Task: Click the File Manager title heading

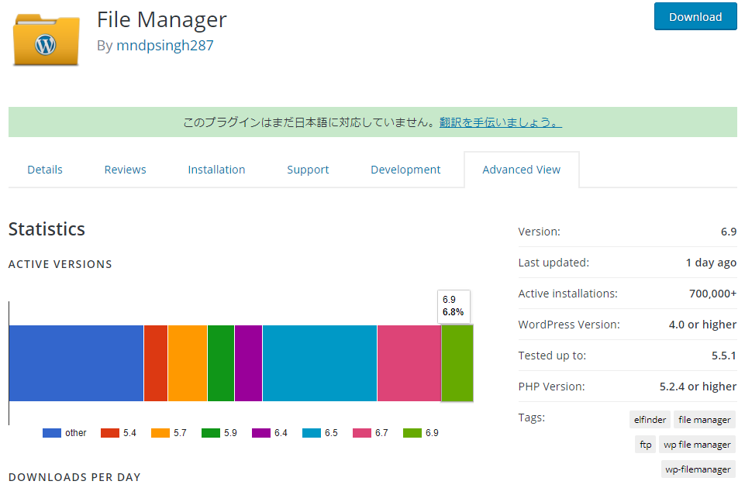Action: point(162,20)
